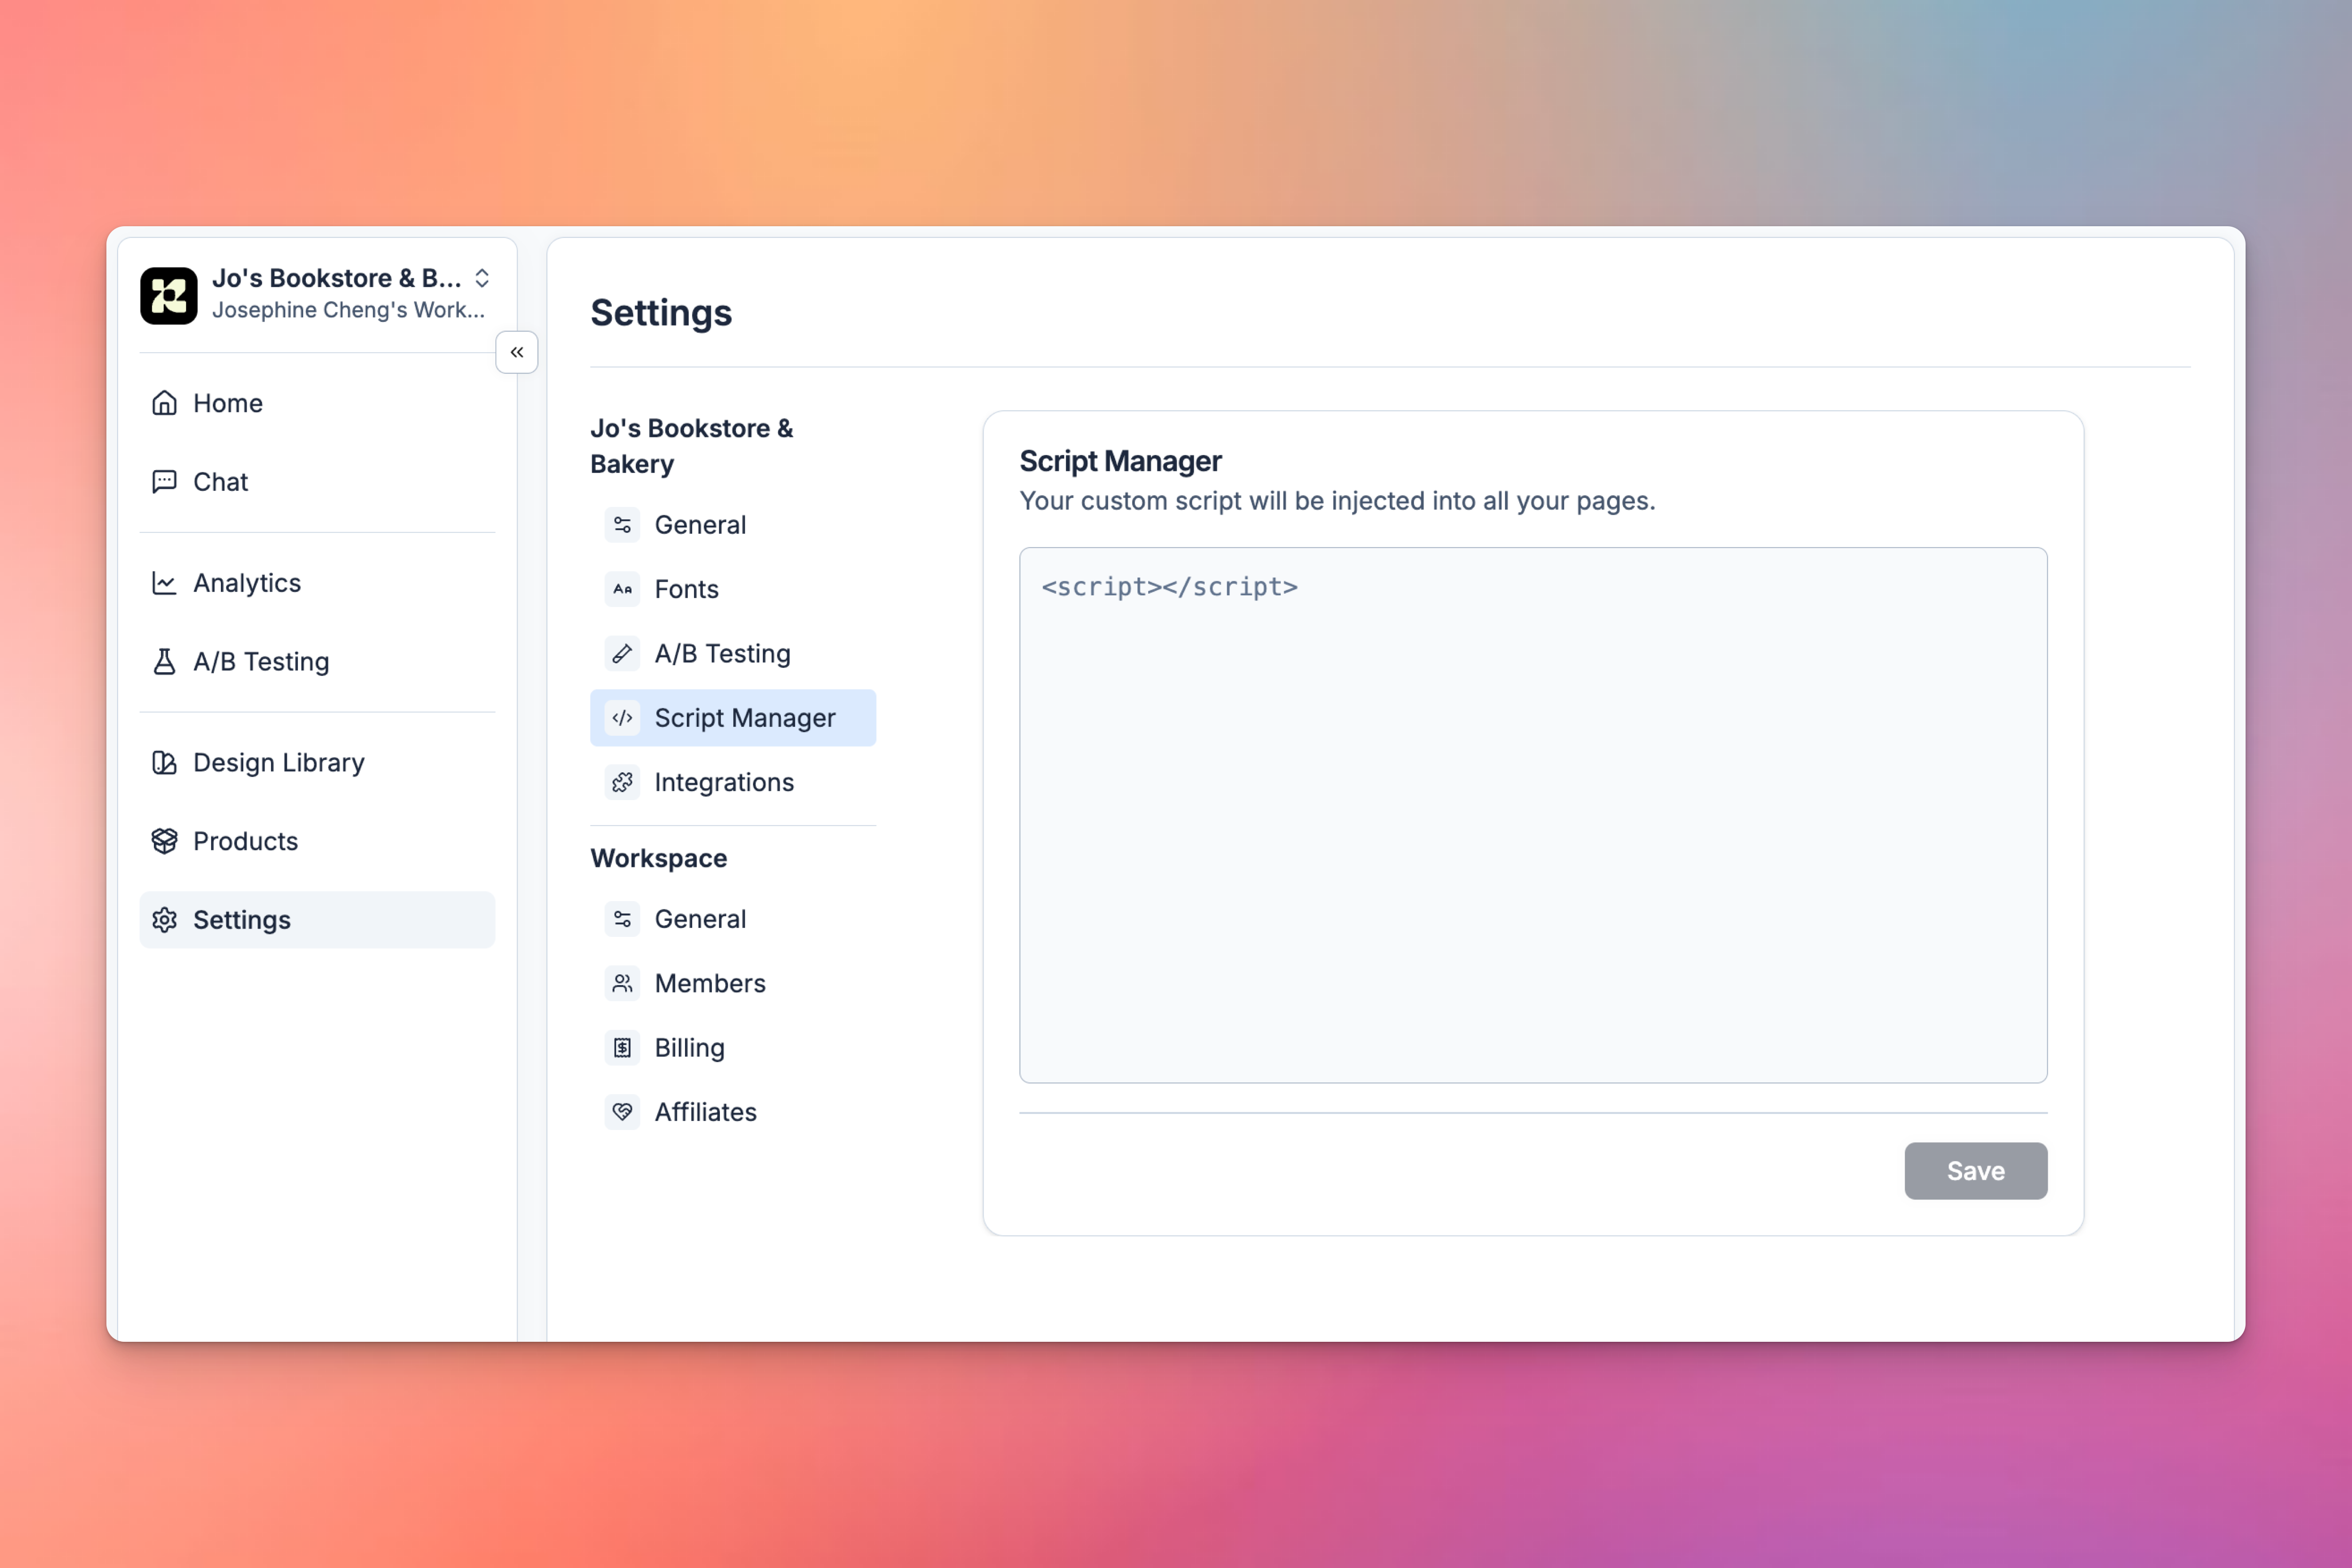This screenshot has height=1568, width=2352.
Task: Open the Billing icon in Workspace section
Action: coord(622,1047)
